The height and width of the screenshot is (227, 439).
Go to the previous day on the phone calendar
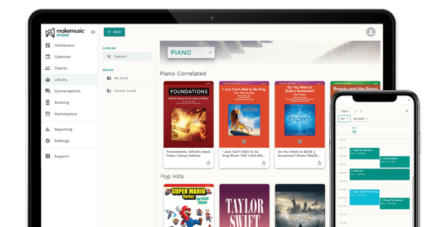(x=355, y=111)
